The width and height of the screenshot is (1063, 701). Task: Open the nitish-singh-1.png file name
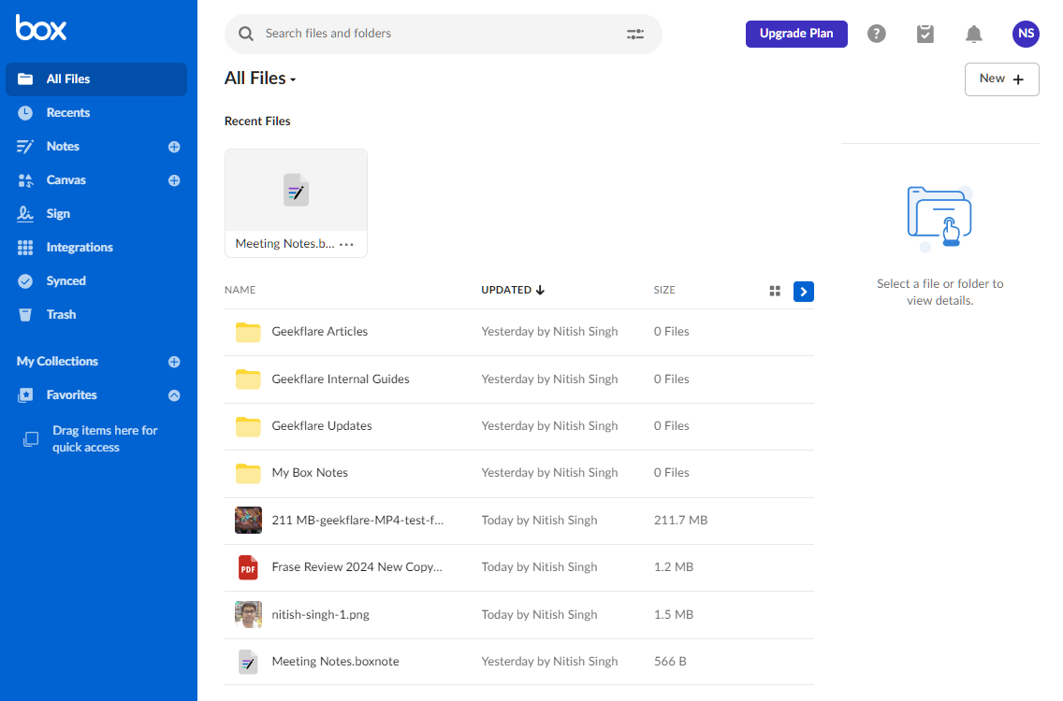(x=321, y=615)
